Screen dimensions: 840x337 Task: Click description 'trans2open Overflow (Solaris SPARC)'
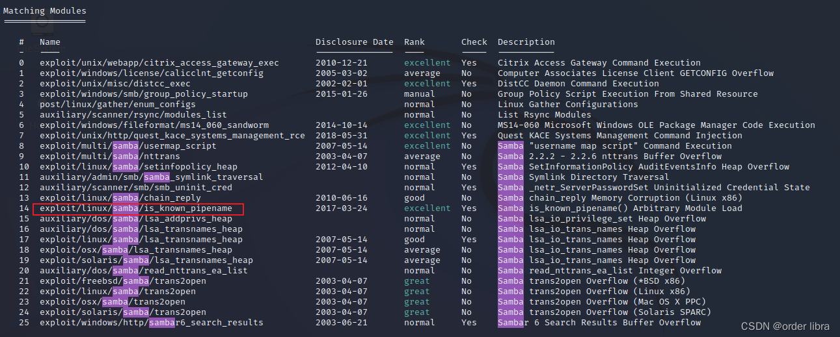[x=620, y=312]
